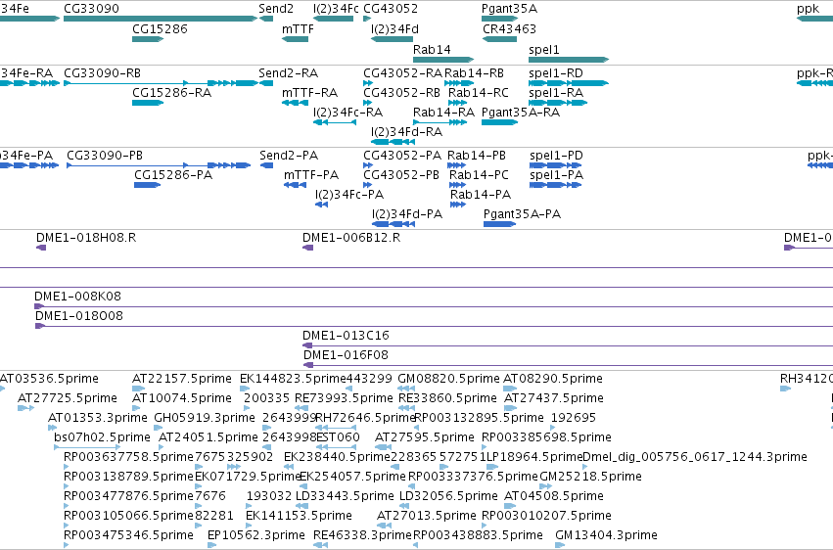
Task: Click the Pgant35A gene label
Action: (509, 9)
